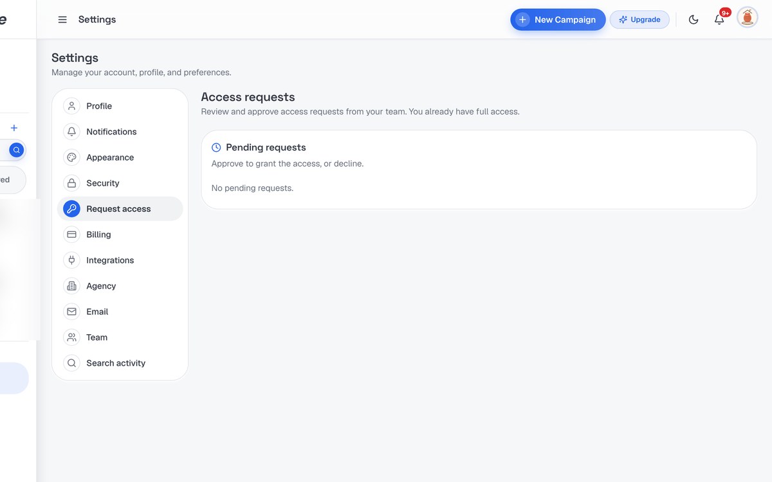This screenshot has height=482, width=772.
Task: Toggle dark mode moon icon
Action: pos(694,20)
